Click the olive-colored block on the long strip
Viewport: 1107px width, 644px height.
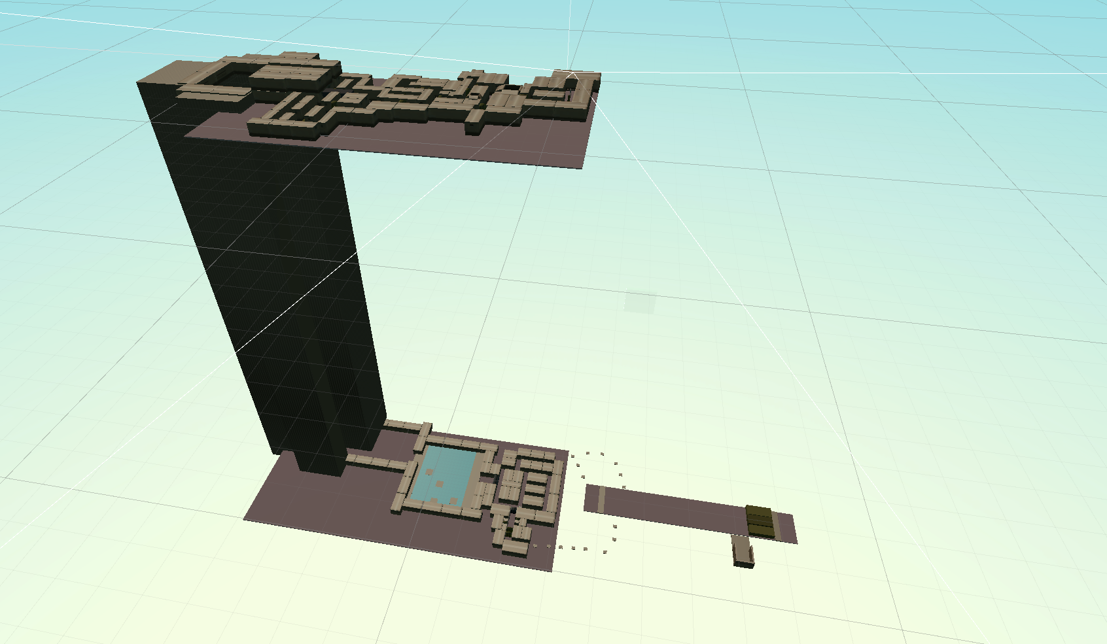(759, 522)
